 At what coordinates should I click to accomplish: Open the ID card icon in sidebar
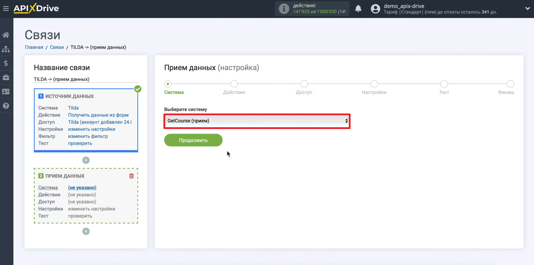(6, 92)
